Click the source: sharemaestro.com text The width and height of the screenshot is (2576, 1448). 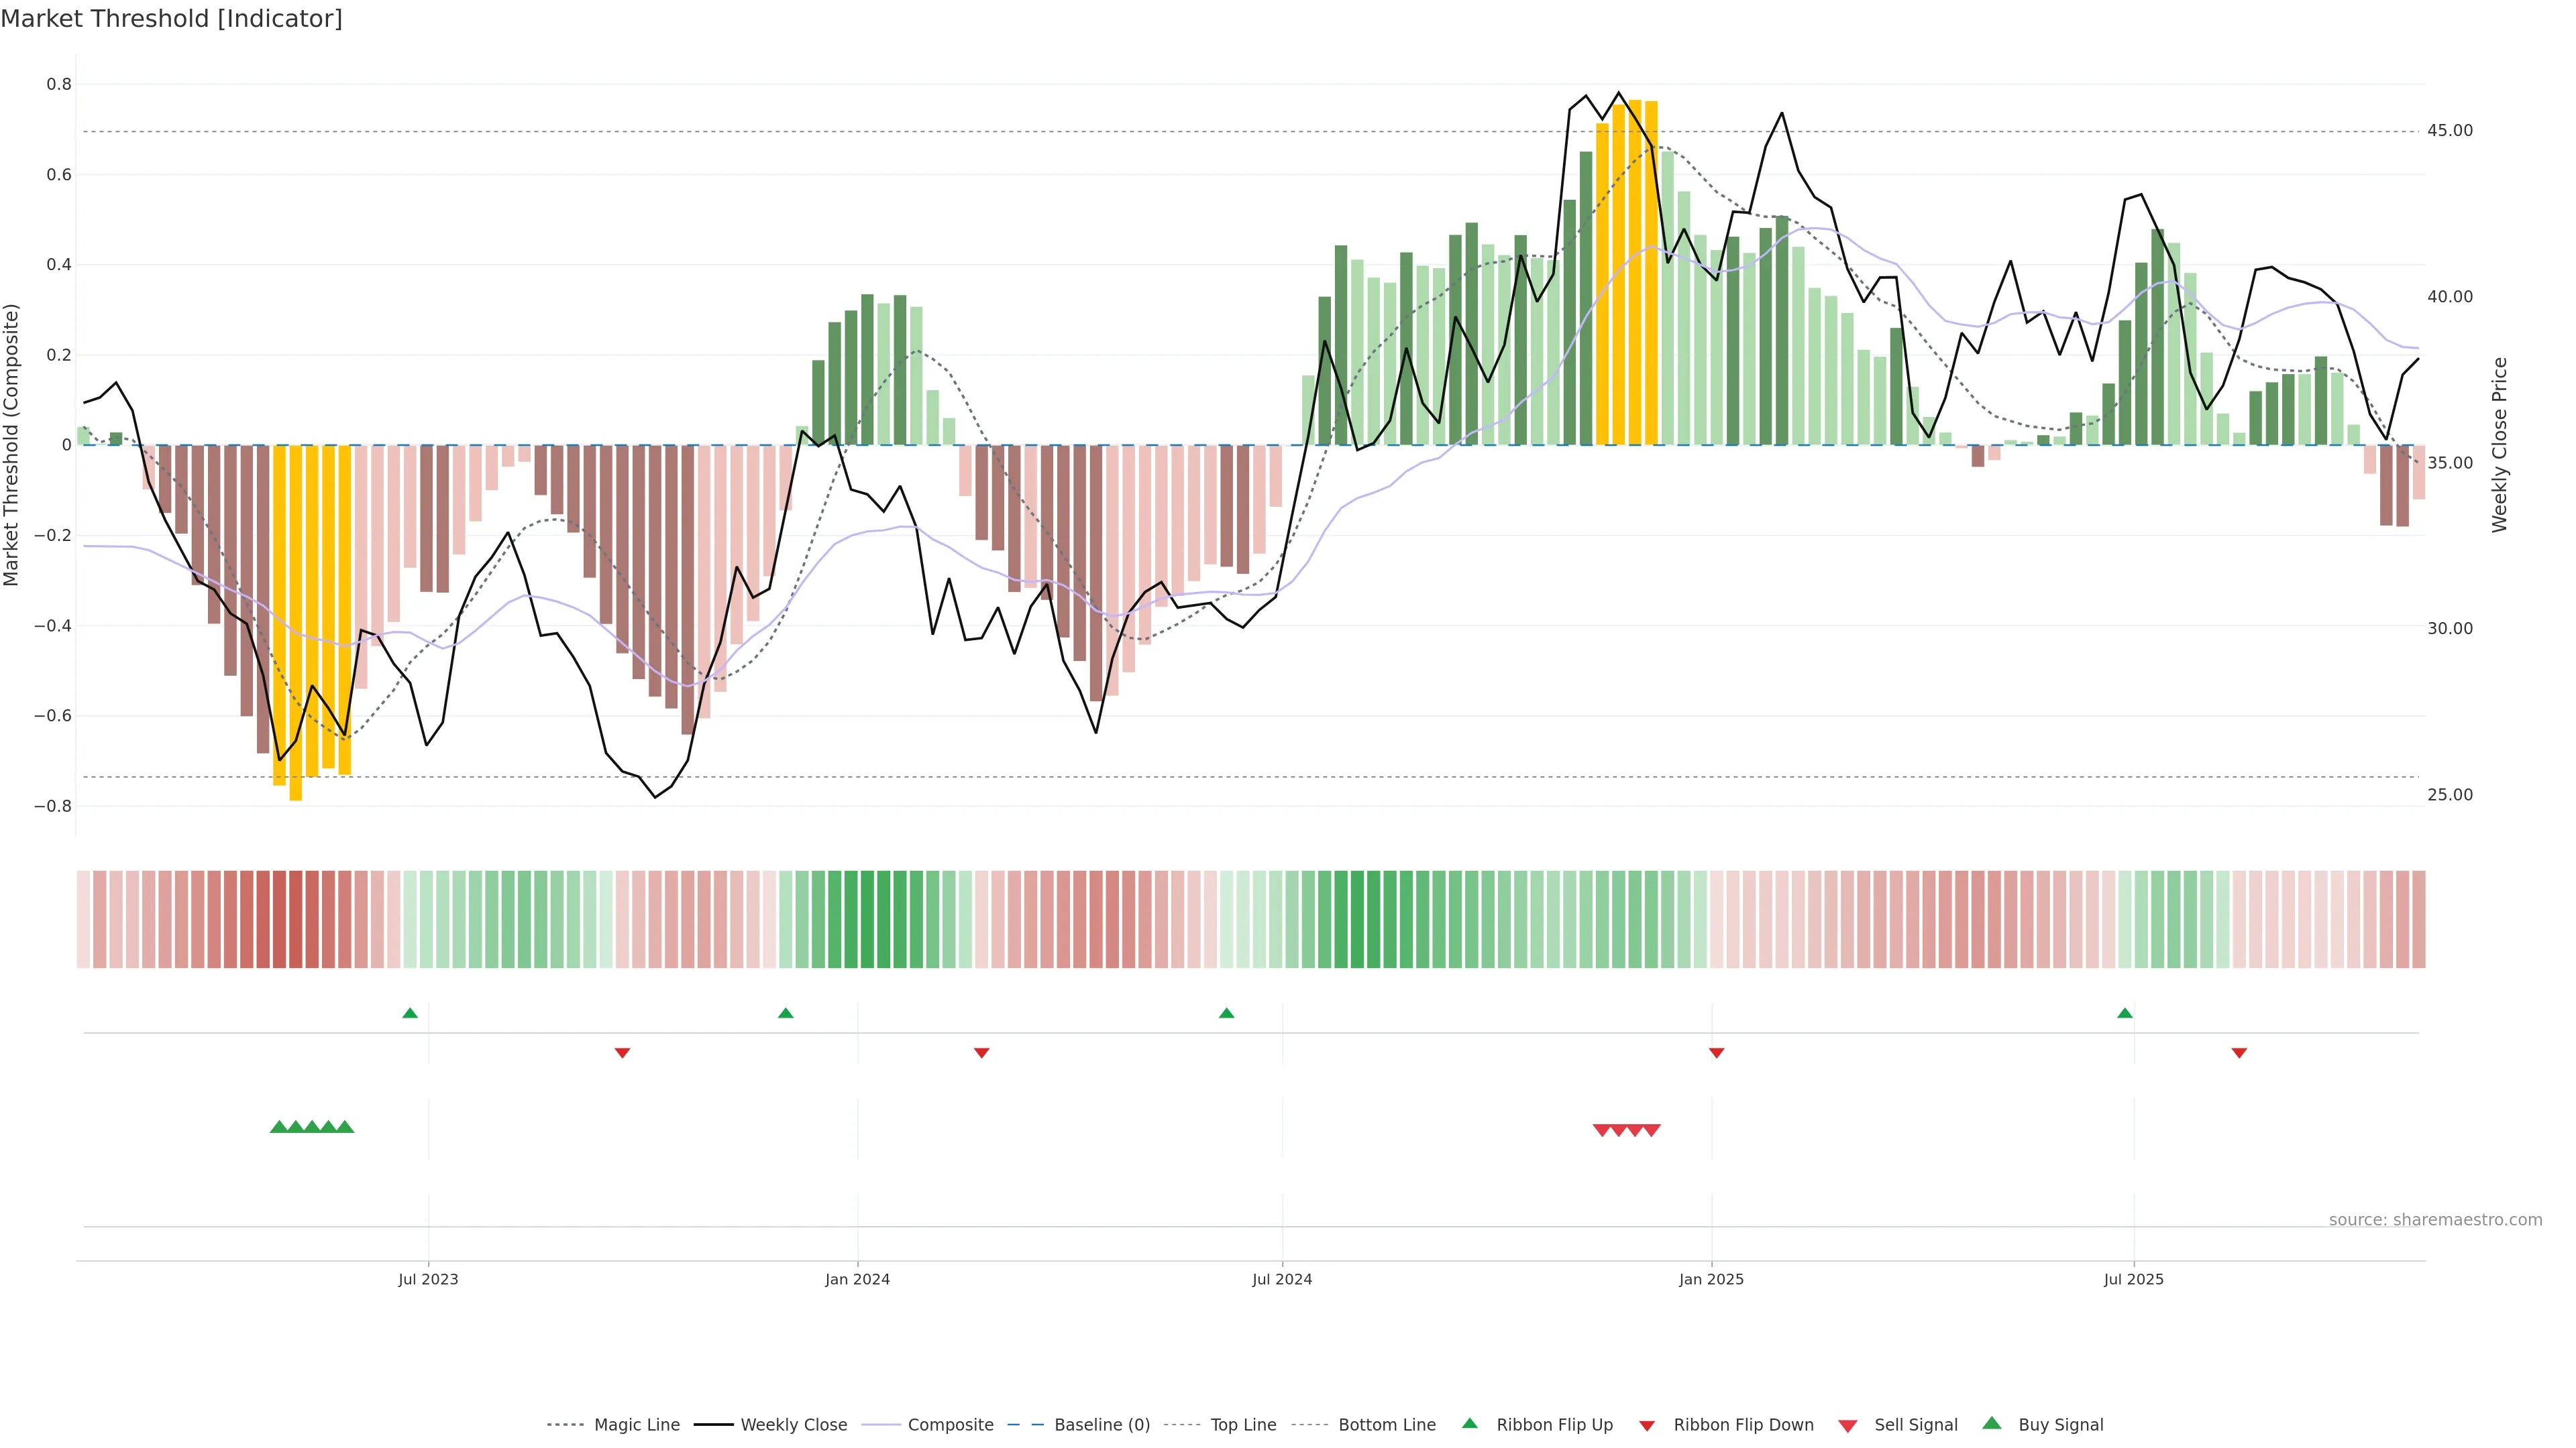[x=2435, y=1219]
